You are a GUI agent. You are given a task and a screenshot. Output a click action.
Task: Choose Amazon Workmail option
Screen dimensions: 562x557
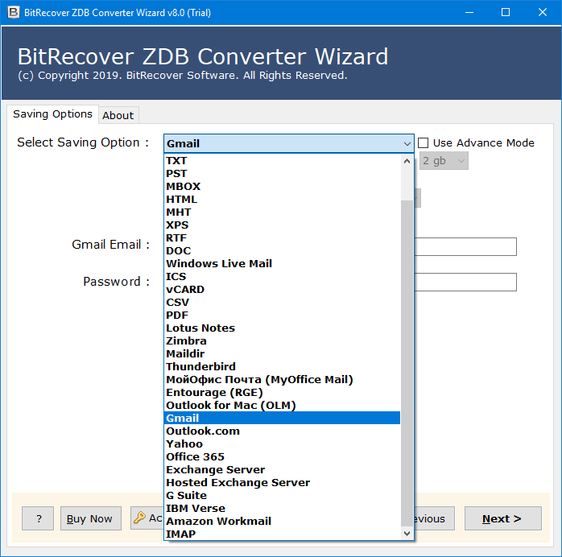pos(282,521)
